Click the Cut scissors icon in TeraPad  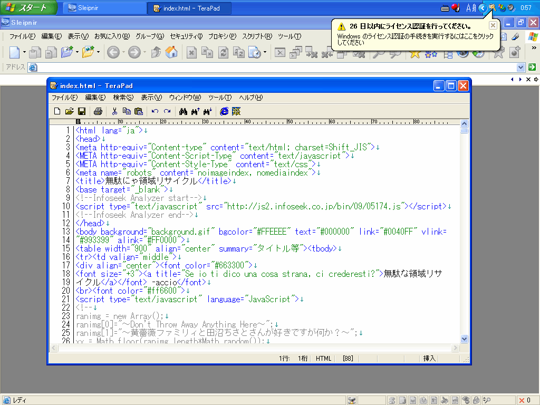coord(114,111)
